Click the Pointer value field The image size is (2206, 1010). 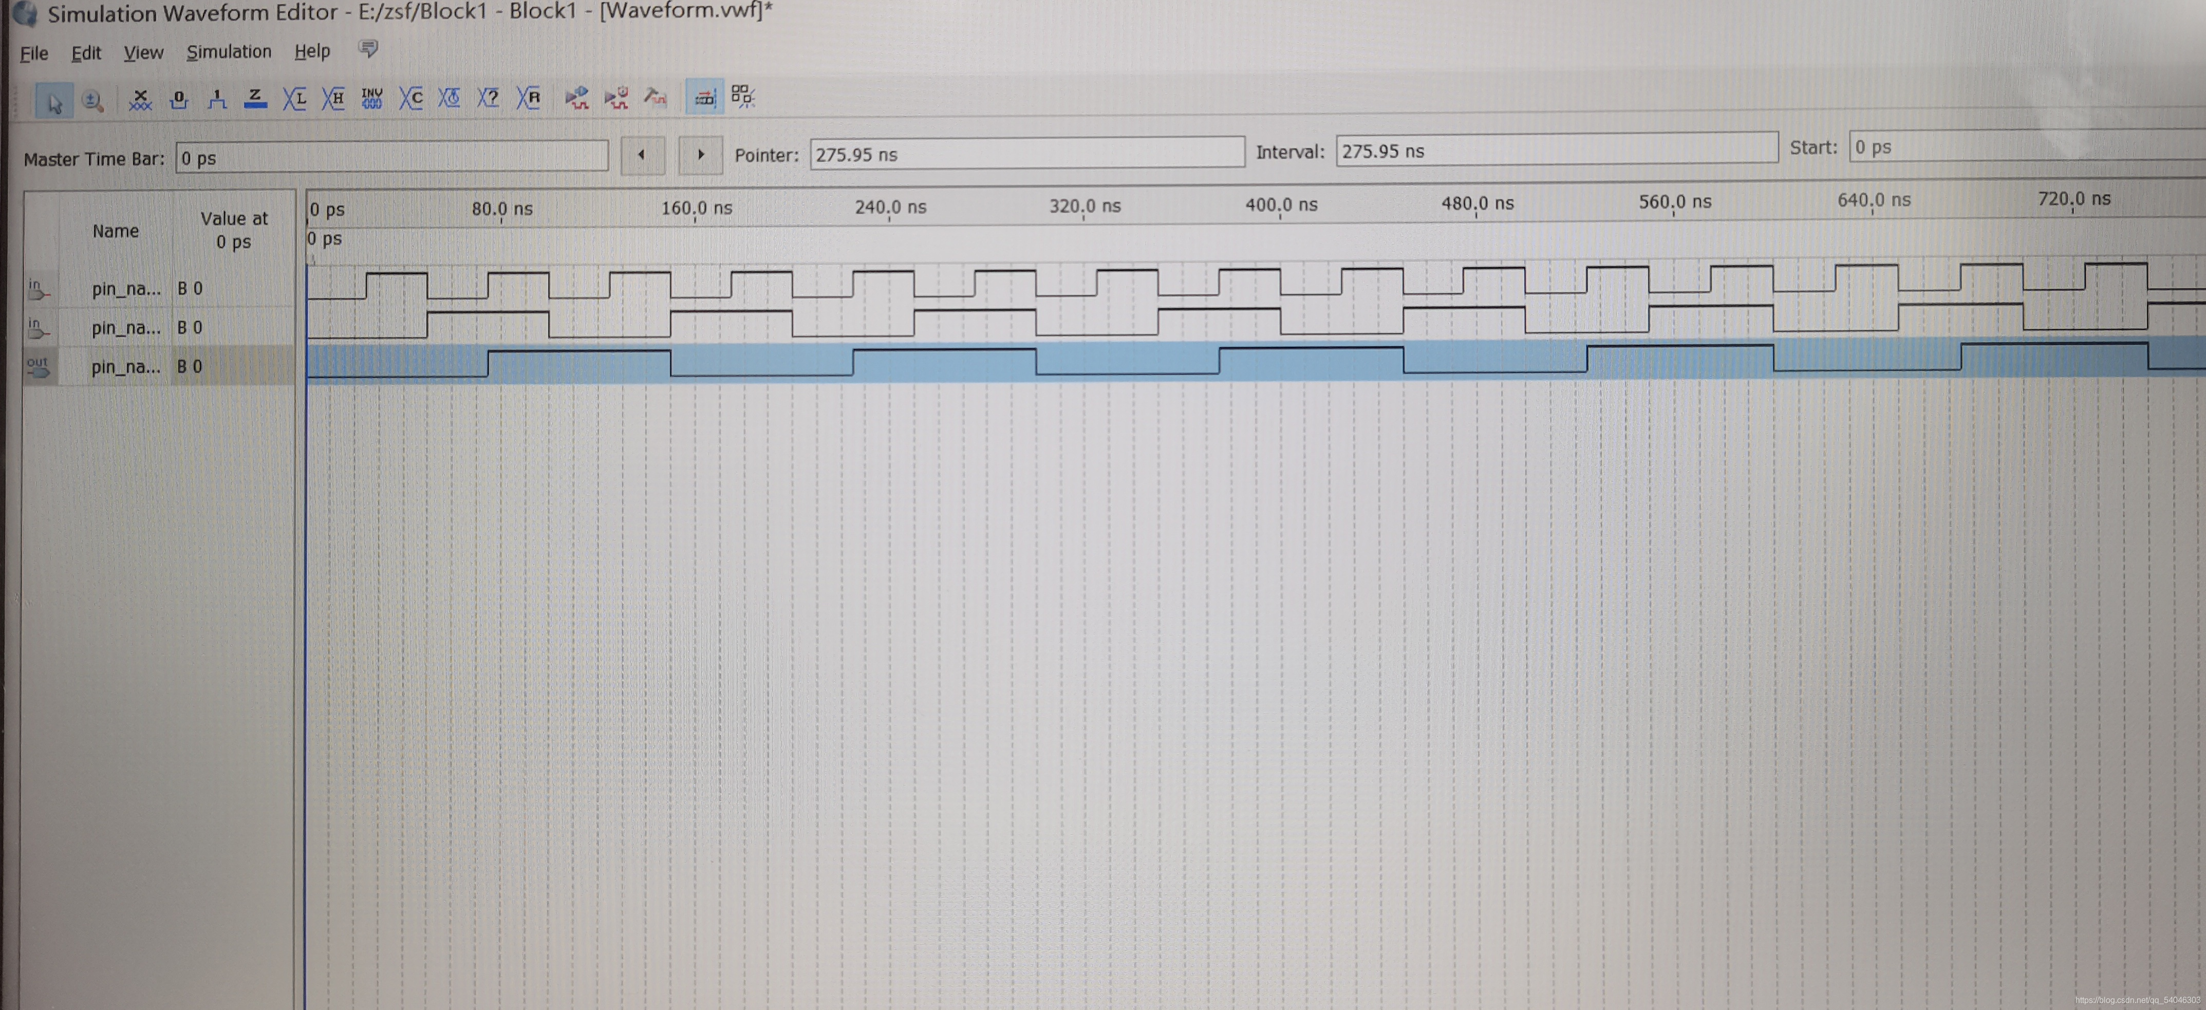[x=1027, y=153]
